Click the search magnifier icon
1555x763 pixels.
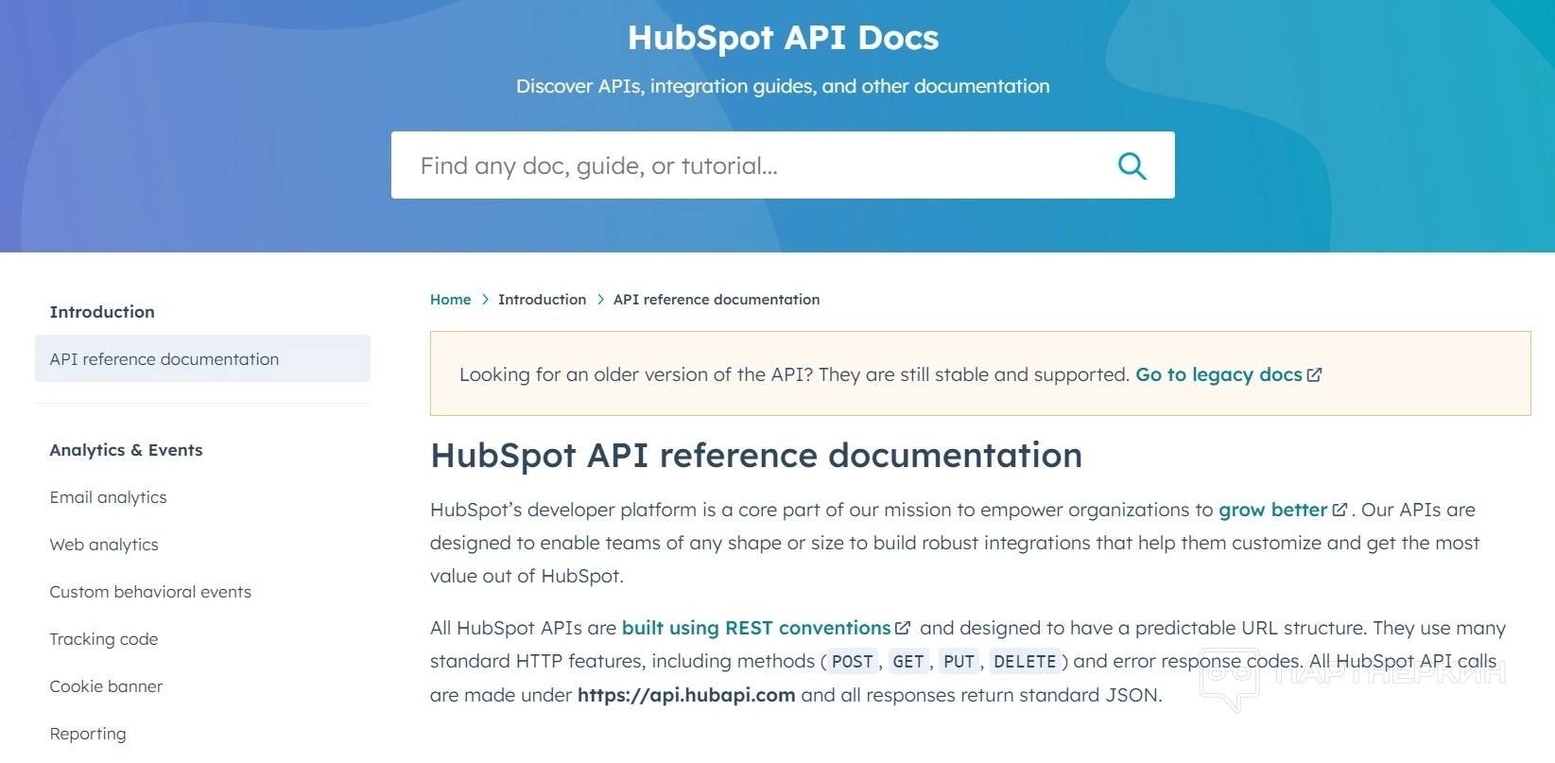[1132, 166]
